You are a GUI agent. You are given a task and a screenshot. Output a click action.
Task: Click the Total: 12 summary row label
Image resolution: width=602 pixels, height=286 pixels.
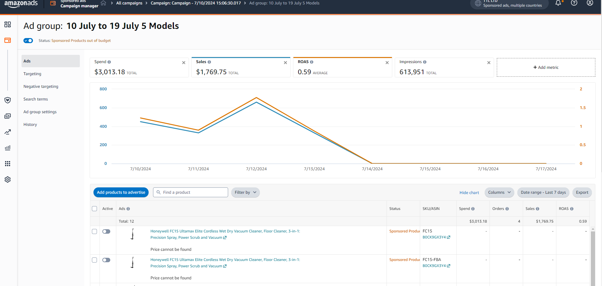click(126, 221)
